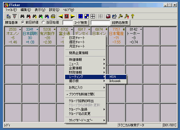Image resolution: width=180 pixels, height=130 pixels.
Task: Select the blue-and-white checkered grid icon
Action: (87, 16)
